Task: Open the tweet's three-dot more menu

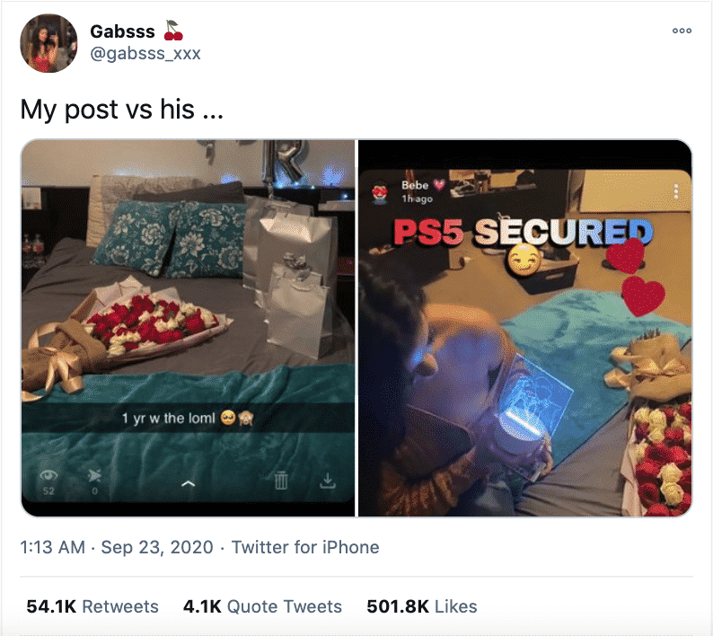Action: click(x=682, y=31)
